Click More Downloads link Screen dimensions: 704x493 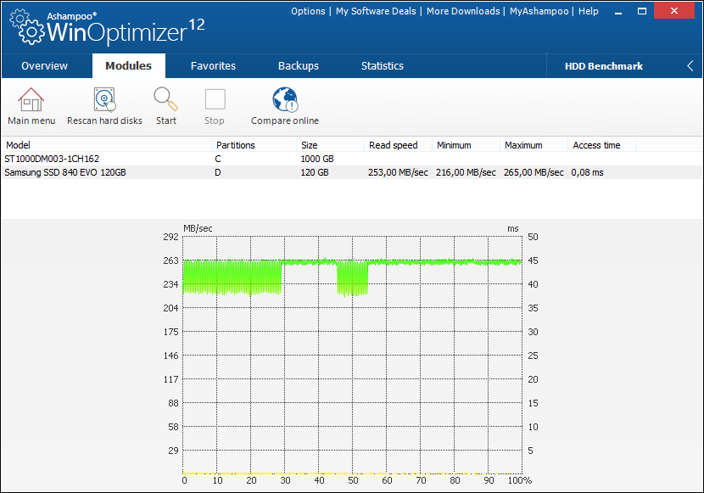[463, 11]
